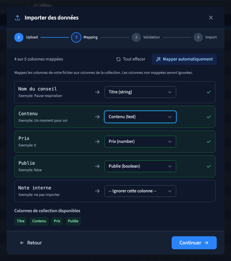Open the Publie (boolean) dropdown
Viewport: 231px width, 261px height.
(140, 166)
